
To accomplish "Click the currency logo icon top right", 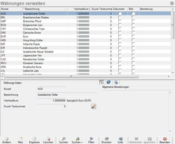I will (x=172, y=3).
